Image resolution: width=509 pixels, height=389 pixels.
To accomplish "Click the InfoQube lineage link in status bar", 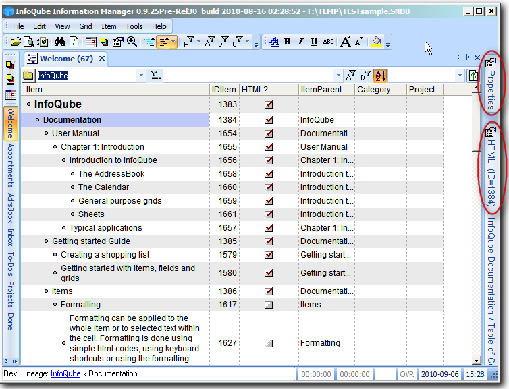I will point(65,373).
